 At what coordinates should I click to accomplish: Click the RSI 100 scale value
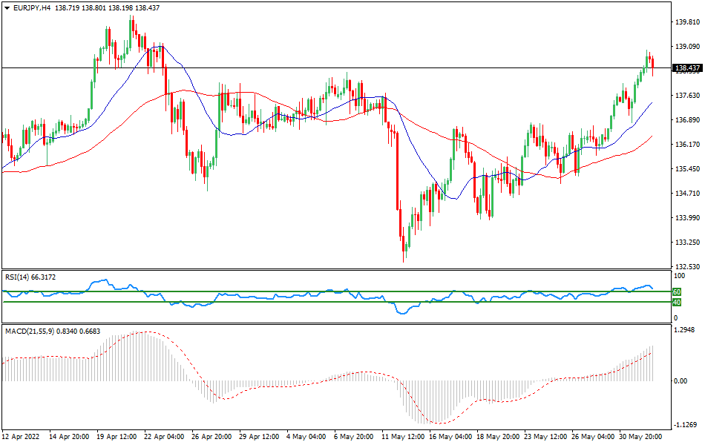click(x=678, y=275)
